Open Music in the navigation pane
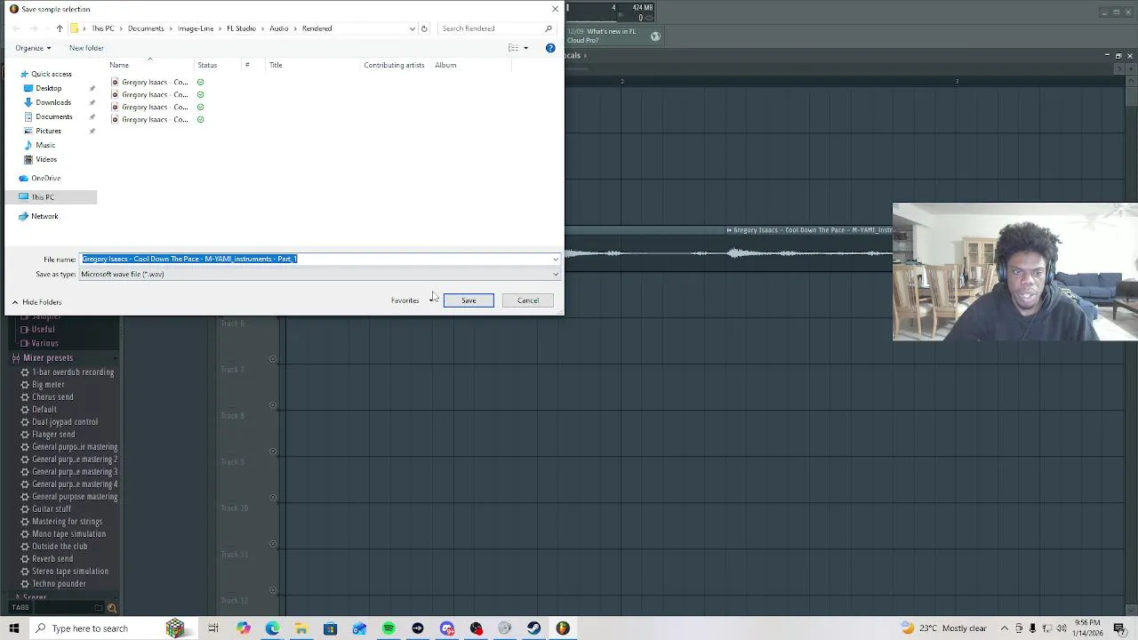This screenshot has width=1138, height=640. point(45,145)
